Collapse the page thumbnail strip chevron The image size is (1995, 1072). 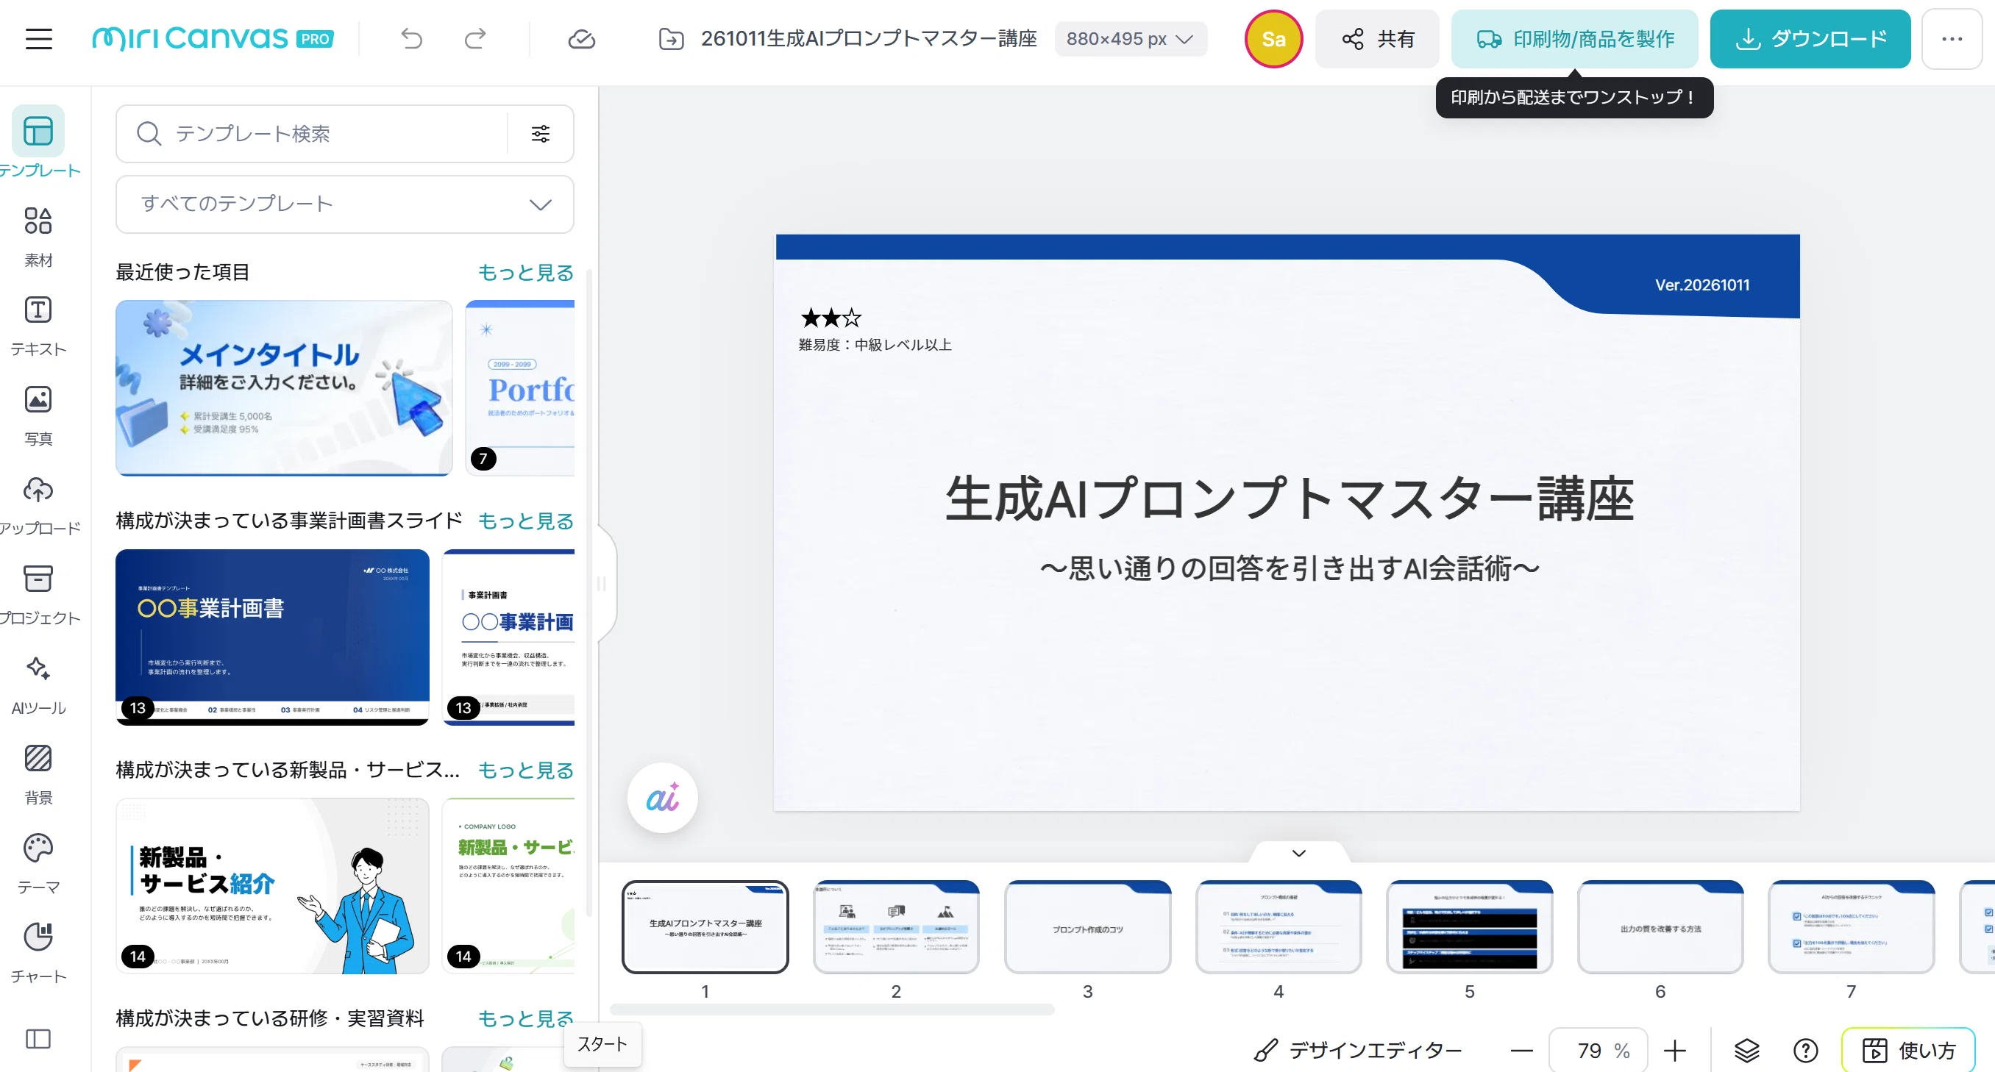click(1299, 853)
